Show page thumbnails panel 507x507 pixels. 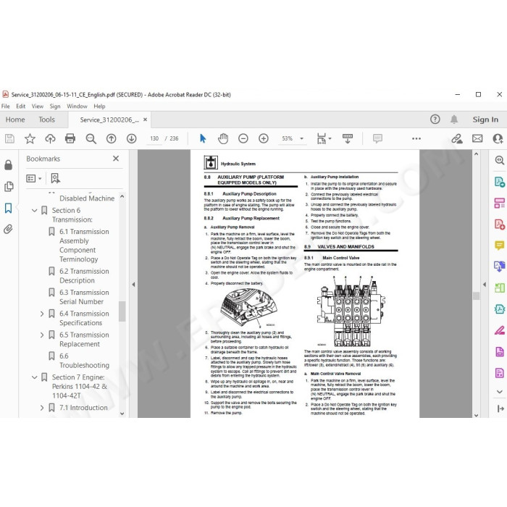(9, 186)
